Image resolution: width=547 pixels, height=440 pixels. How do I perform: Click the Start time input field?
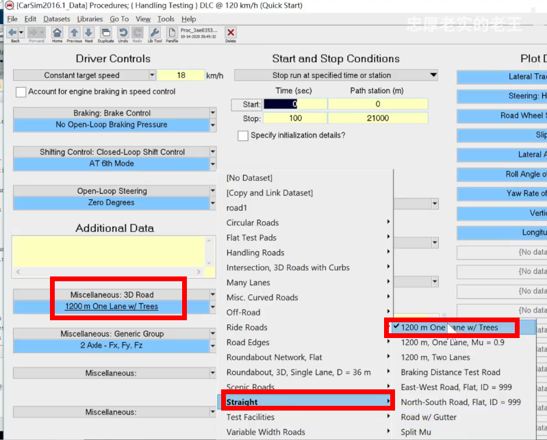coord(295,104)
